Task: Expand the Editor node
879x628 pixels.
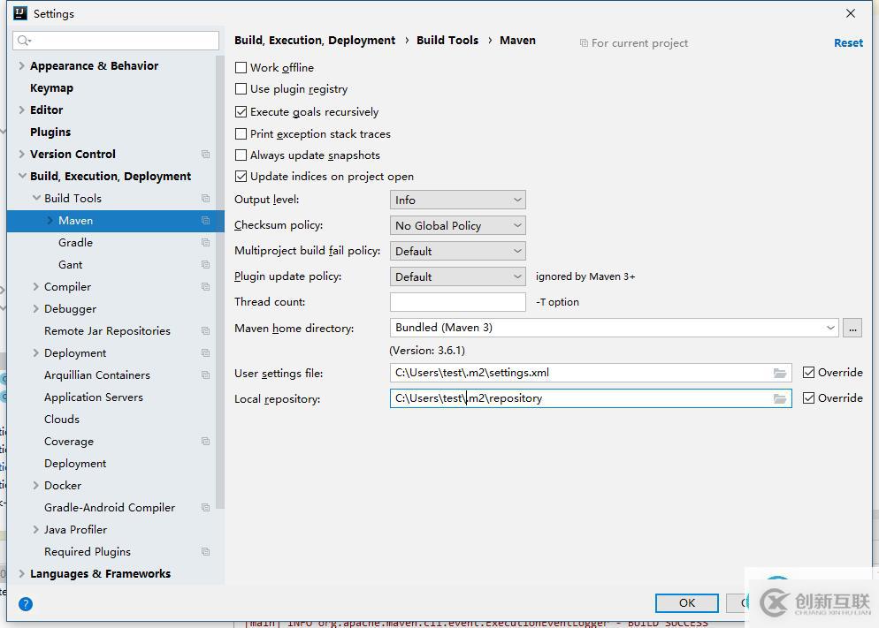Action: (x=21, y=110)
